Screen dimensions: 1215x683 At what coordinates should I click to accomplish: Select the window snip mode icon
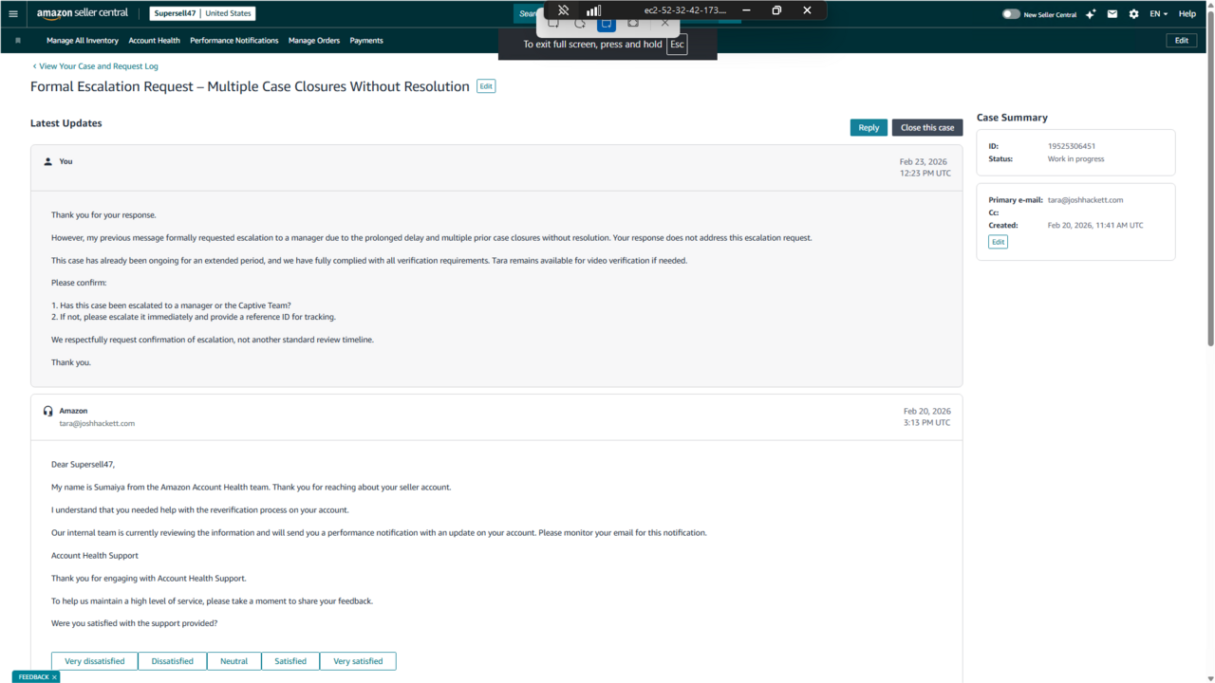point(607,23)
